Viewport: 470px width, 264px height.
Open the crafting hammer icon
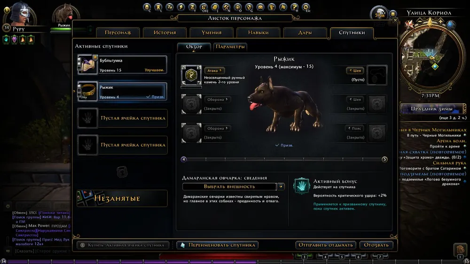pos(227,7)
